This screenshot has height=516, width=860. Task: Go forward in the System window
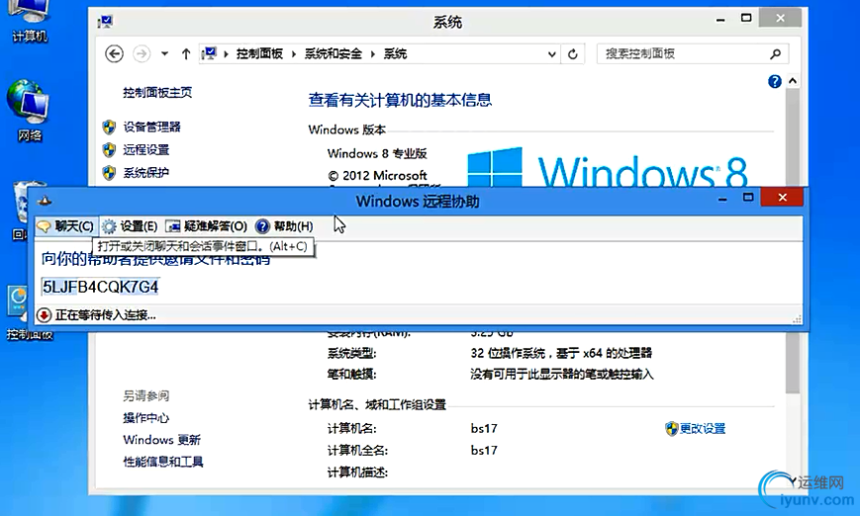click(x=142, y=53)
